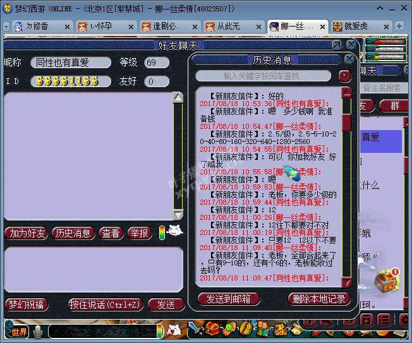
Task: Pop out the 好友聊天 window with arrow icon
Action: [337, 45]
